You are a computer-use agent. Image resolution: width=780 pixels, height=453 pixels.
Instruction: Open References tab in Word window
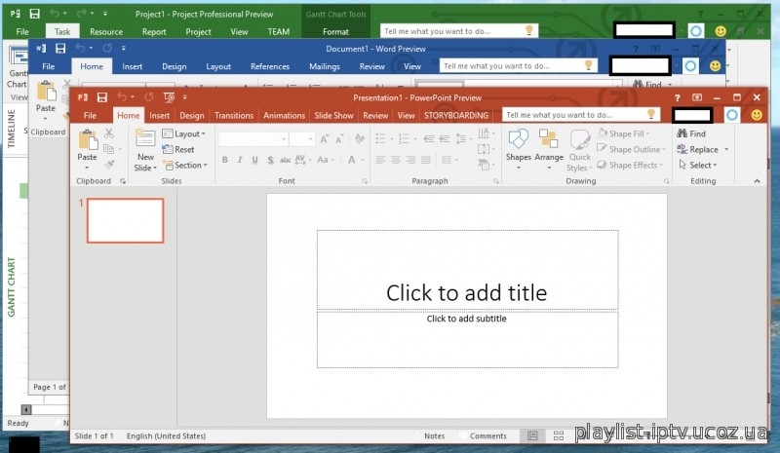(x=270, y=66)
